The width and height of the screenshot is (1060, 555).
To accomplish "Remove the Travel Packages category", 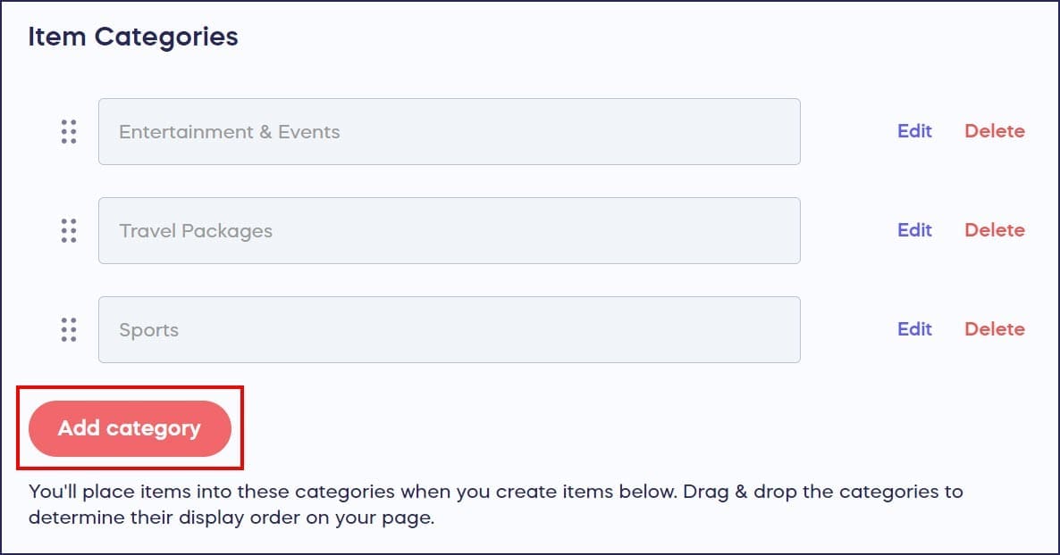I will 994,230.
